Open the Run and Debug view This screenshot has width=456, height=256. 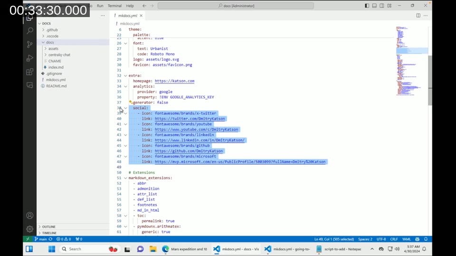[29, 58]
